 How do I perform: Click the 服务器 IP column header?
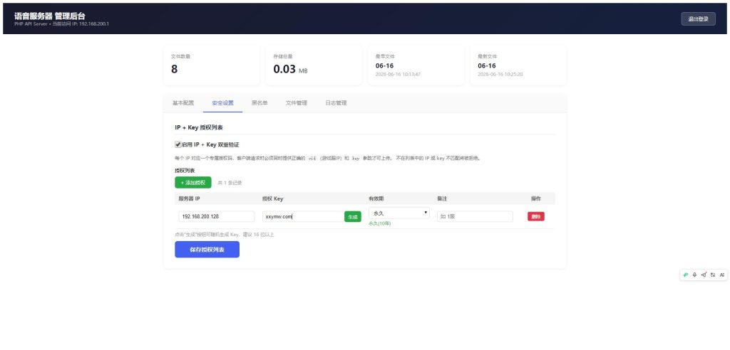click(x=190, y=198)
